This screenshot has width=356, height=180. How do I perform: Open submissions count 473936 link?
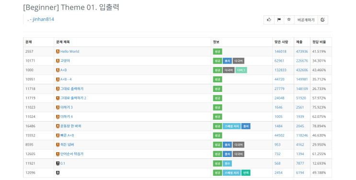[302, 52]
